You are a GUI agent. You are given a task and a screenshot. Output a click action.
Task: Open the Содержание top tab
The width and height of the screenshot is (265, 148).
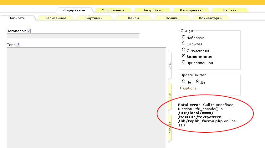coord(74,10)
